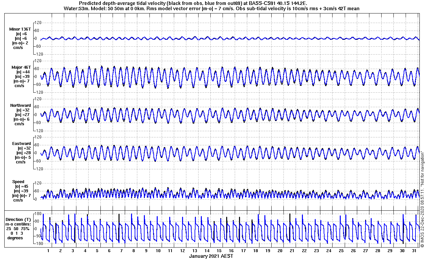The image size is (428, 263).
Task: Select the 'Major 46T' panel label
Action: (21, 67)
